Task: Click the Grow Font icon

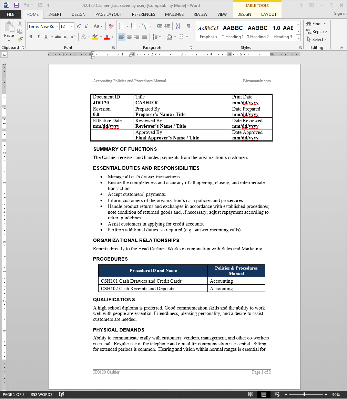Action: (x=79, y=26)
